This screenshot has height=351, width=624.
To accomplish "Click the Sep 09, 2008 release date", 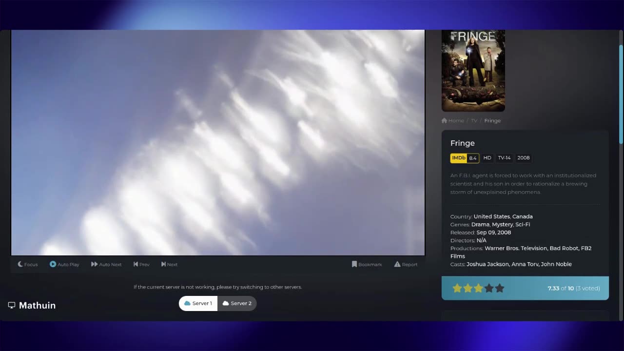I will [x=494, y=233].
